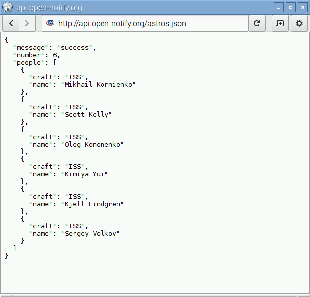Click the craft line above Mikhail Kornienko

point(58,77)
